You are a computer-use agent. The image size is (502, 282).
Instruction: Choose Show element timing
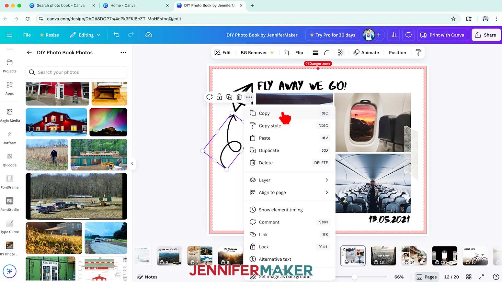[289, 210]
